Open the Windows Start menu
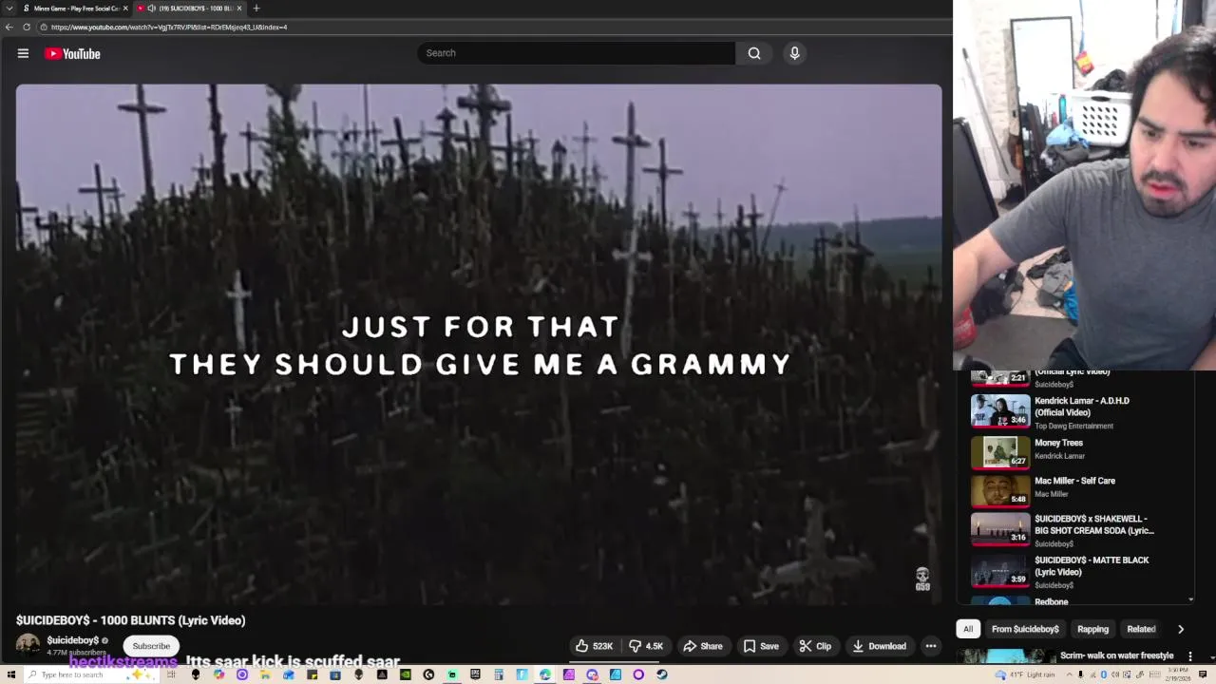The image size is (1216, 684). [x=11, y=674]
